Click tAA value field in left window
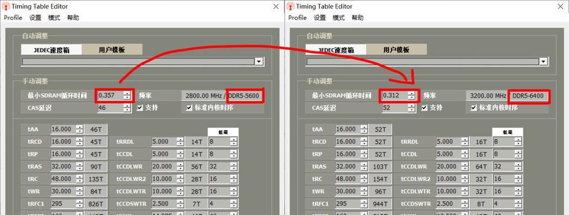 tap(63, 129)
